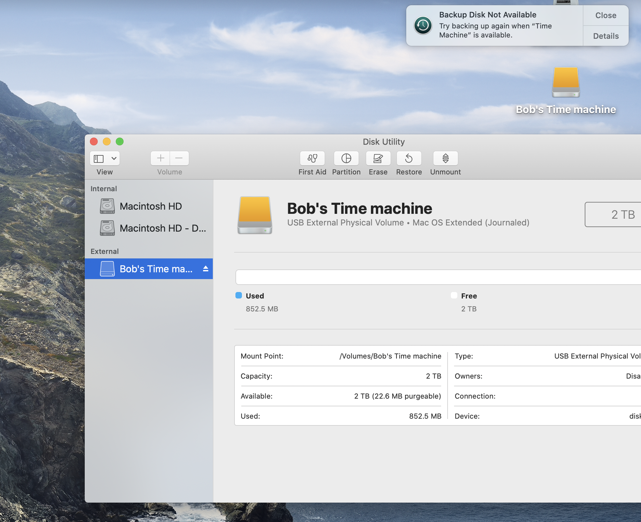
Task: Click the Erase toolbar icon
Action: tap(378, 158)
